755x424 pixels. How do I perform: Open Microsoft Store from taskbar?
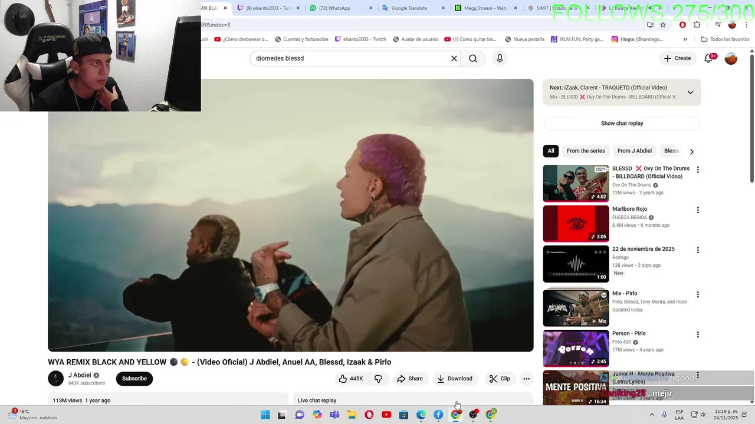tap(403, 415)
